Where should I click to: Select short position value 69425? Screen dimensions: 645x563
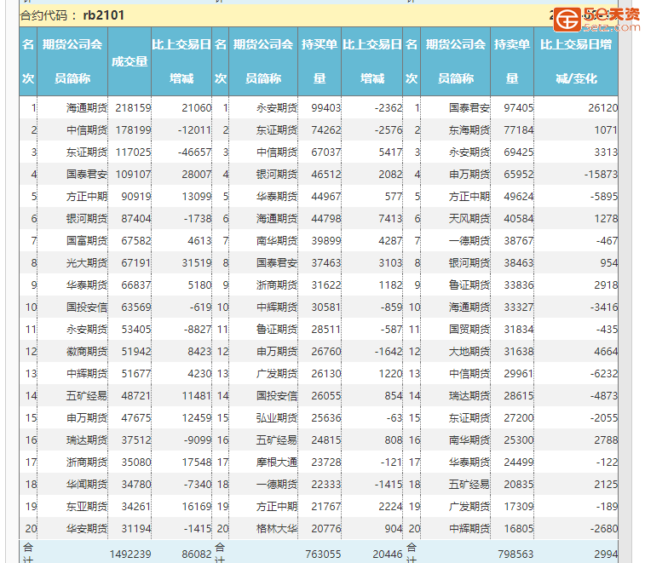pyautogui.click(x=519, y=152)
